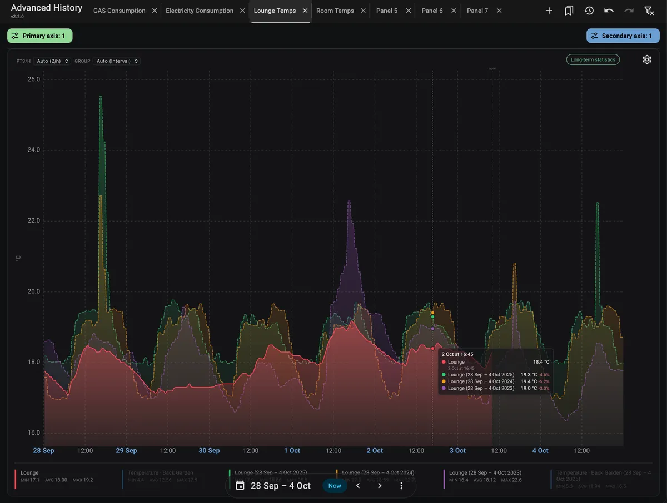Open the Panel 6 tab
The image size is (667, 503).
432,11
